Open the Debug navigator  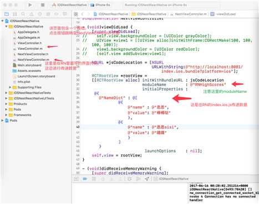point(48,14)
